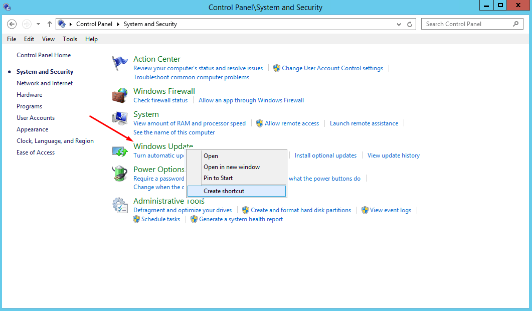Screen dimensions: 532x311
Task: Click the Refresh button in address bar
Action: pyautogui.click(x=410, y=24)
